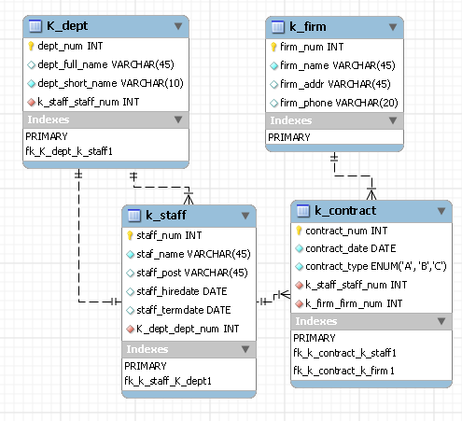This screenshot has height=421, width=462.
Task: Click the red key icon beside k_firm_firm_num
Action: click(299, 303)
